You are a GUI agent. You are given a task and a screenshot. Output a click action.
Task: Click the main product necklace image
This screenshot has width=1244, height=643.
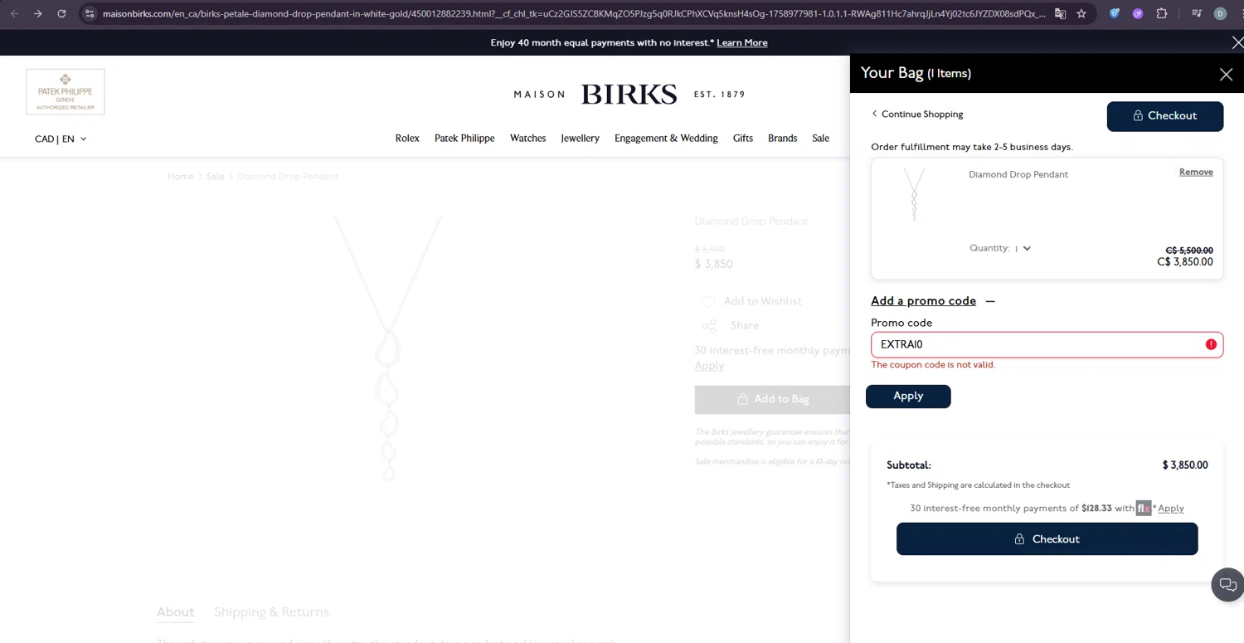tap(388, 348)
